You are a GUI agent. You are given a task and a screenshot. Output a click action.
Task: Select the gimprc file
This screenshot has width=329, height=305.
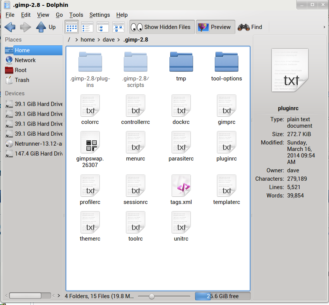[x=227, y=110]
